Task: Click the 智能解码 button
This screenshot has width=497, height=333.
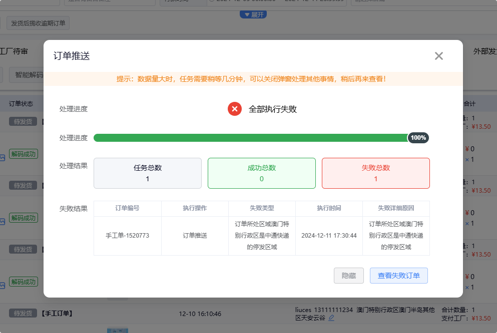Action: [29, 75]
